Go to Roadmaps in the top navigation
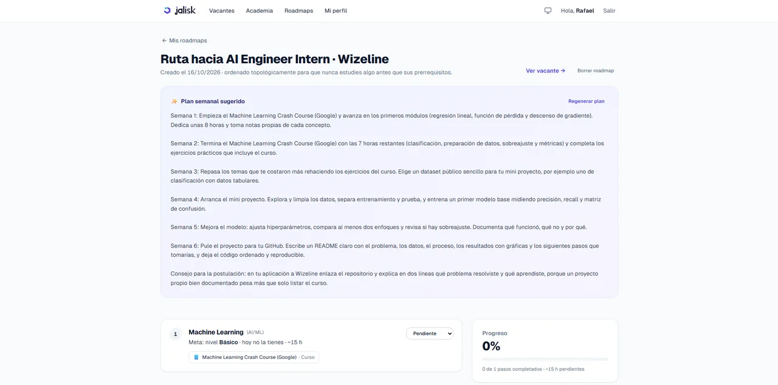Image resolution: width=778 pixels, height=385 pixels. coord(298,11)
